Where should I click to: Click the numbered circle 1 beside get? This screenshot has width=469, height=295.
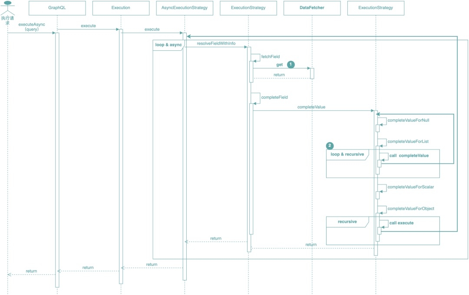tap(291, 64)
